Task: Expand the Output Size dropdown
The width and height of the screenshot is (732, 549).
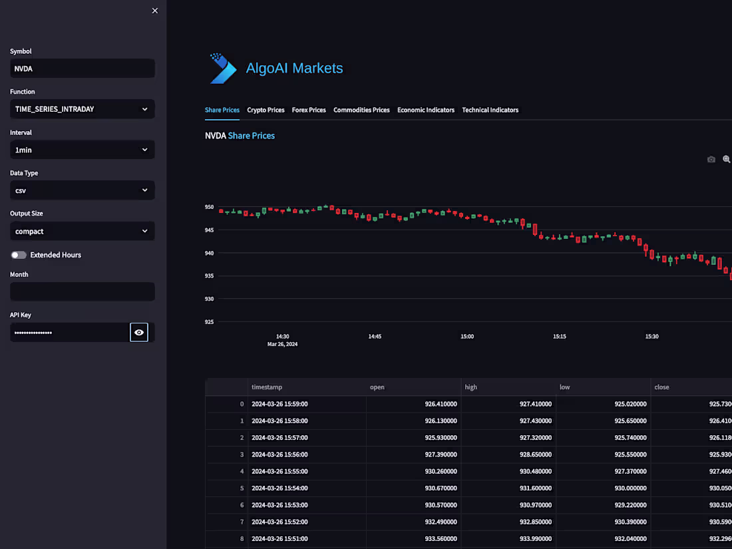Action: coord(82,231)
